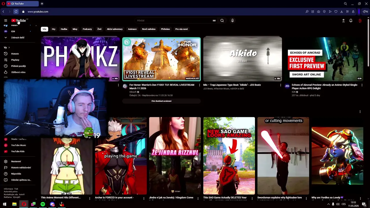This screenshot has height=208, width=370.
Task: Click the address bar www.youtube.com
Action: pyautogui.click(x=38, y=12)
